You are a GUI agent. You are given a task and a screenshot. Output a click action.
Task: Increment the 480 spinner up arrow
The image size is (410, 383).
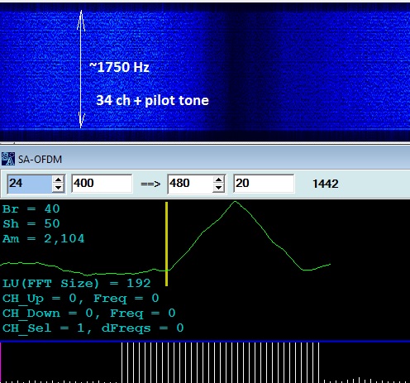[218, 180]
